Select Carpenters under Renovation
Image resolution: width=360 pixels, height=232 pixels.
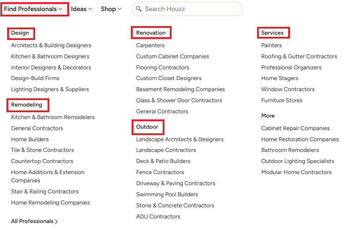(x=150, y=45)
